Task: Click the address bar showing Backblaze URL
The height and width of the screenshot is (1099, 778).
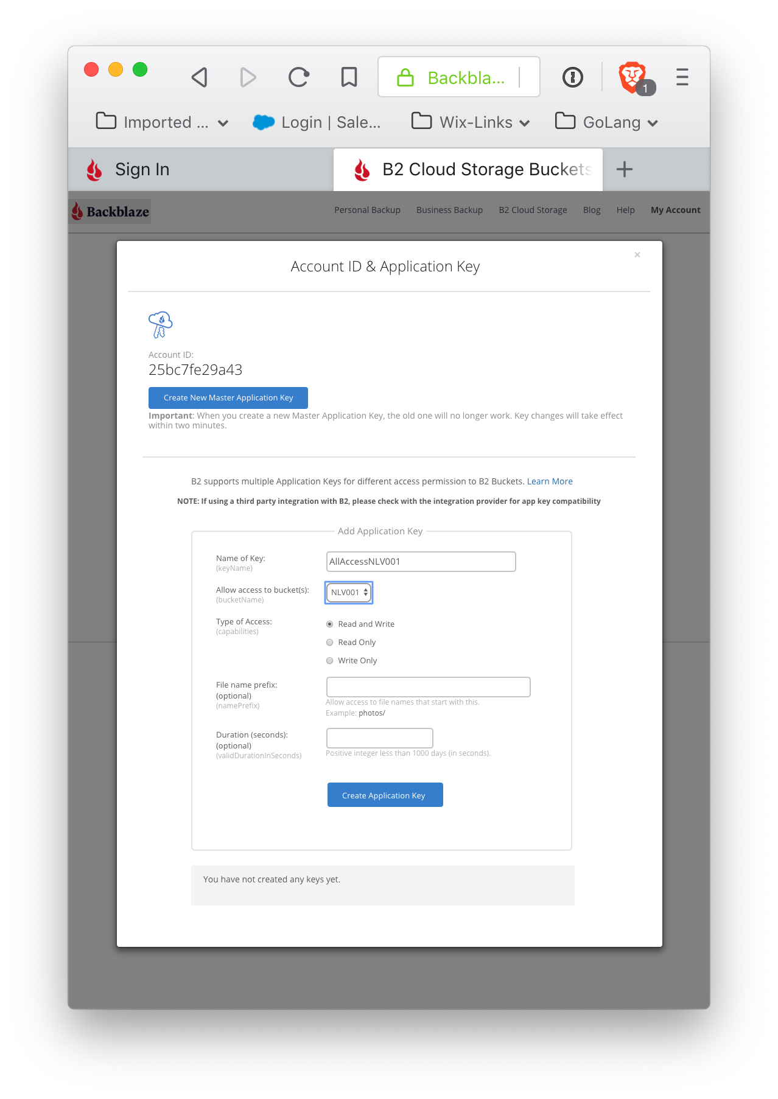Action: point(459,77)
